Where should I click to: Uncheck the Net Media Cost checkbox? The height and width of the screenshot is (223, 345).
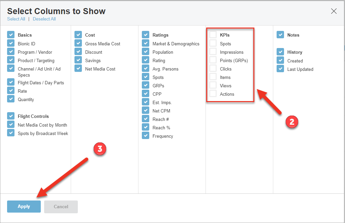tap(78, 69)
